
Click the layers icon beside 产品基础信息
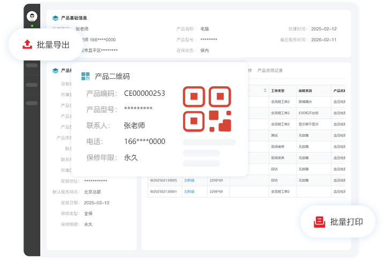[55, 18]
